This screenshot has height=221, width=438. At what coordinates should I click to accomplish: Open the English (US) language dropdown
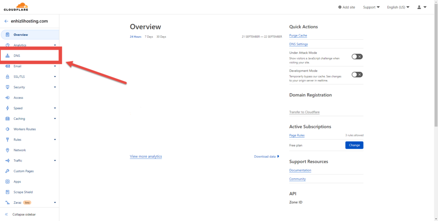[x=398, y=7]
